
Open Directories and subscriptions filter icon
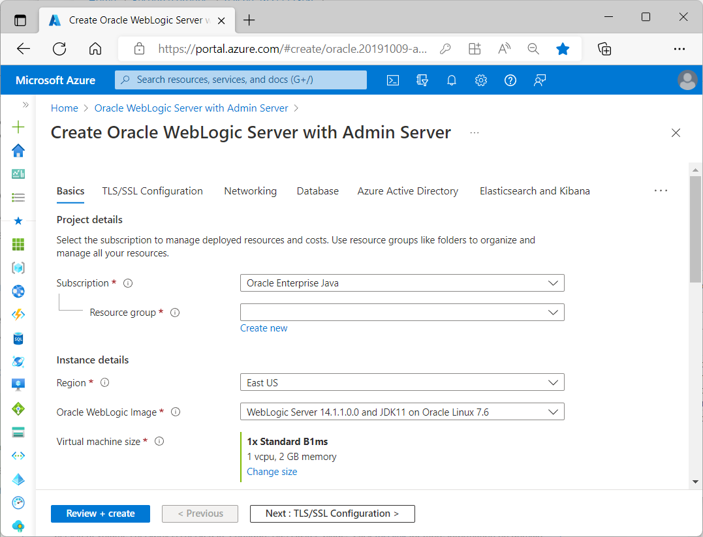422,80
